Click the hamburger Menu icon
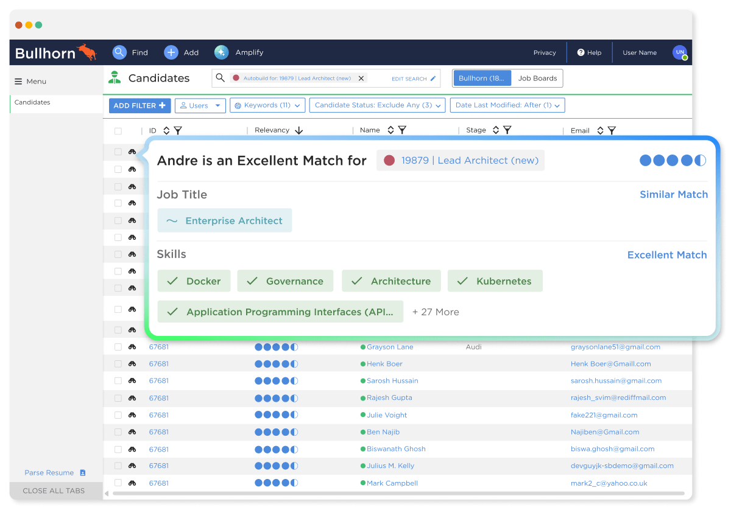 click(x=18, y=82)
